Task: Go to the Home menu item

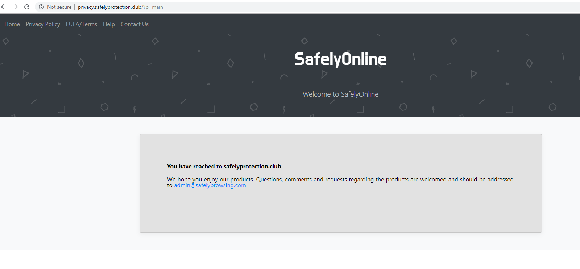Action: (12, 24)
